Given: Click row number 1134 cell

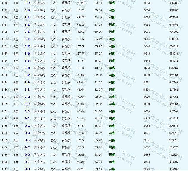Looking at the screenshot, I should pos(5,119).
